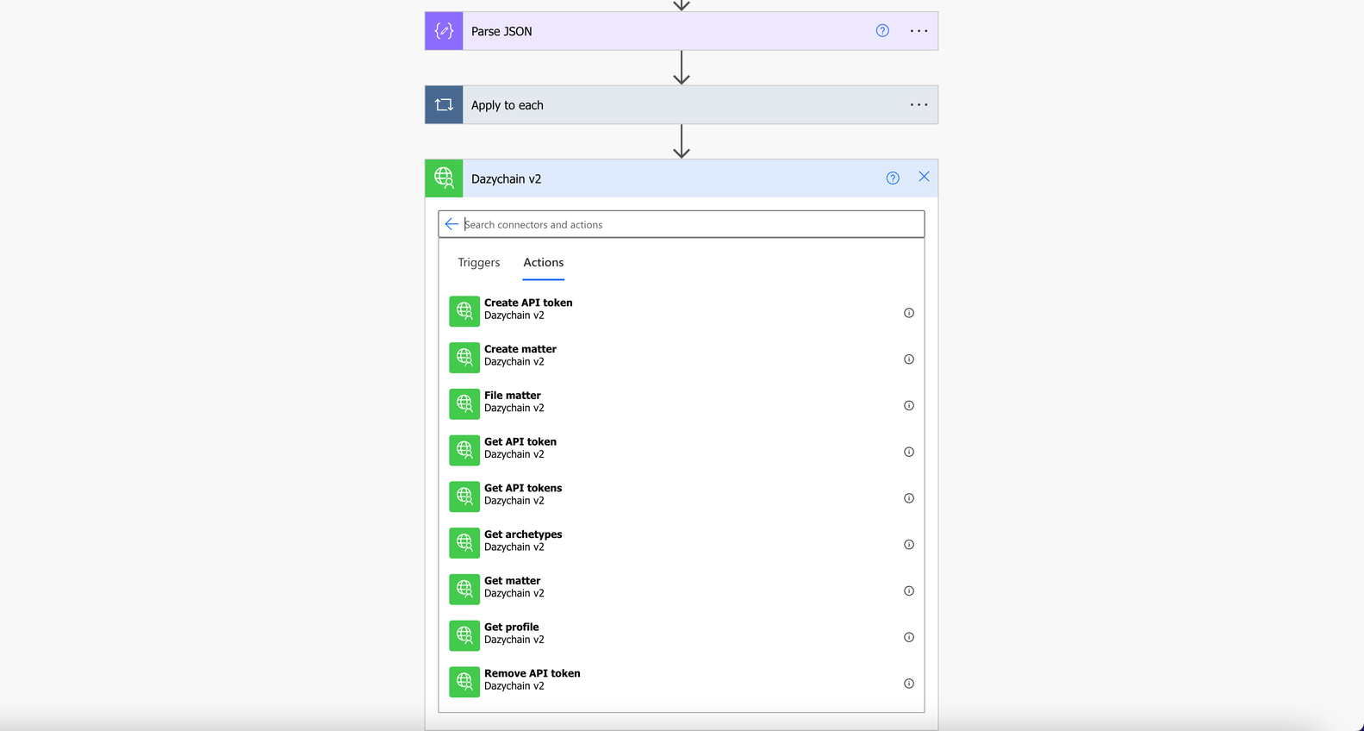
Task: Close the Dazychain v2 action picker
Action: [x=924, y=177]
